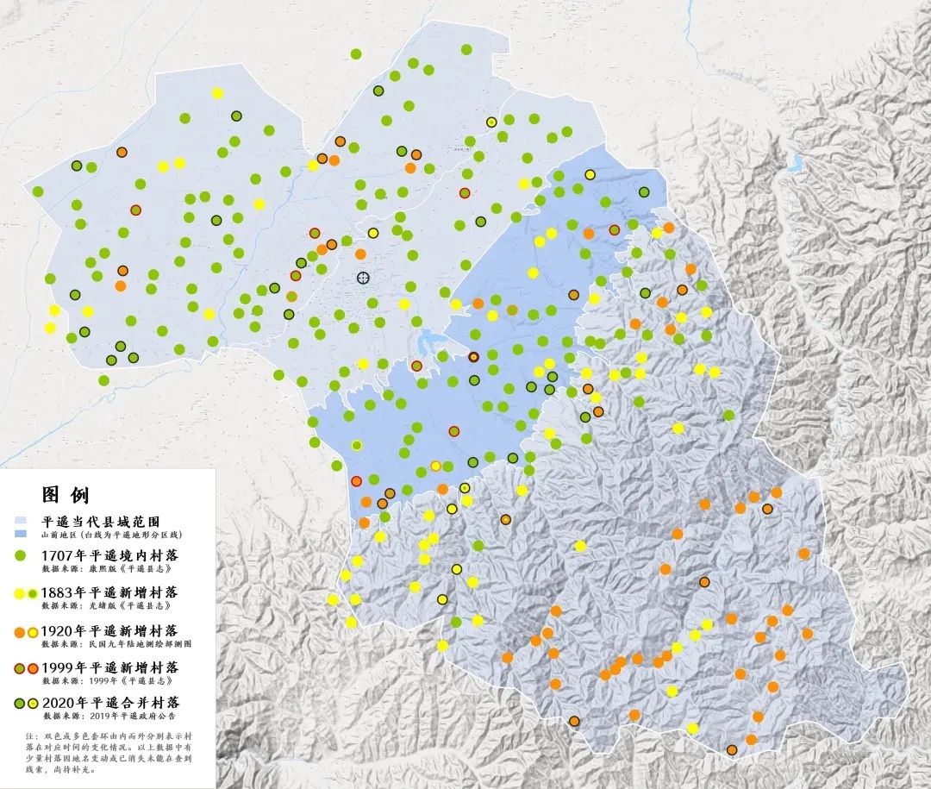Click the legend label 1883年平遥新增村落
Screen dimensions: 931x789
(109, 592)
